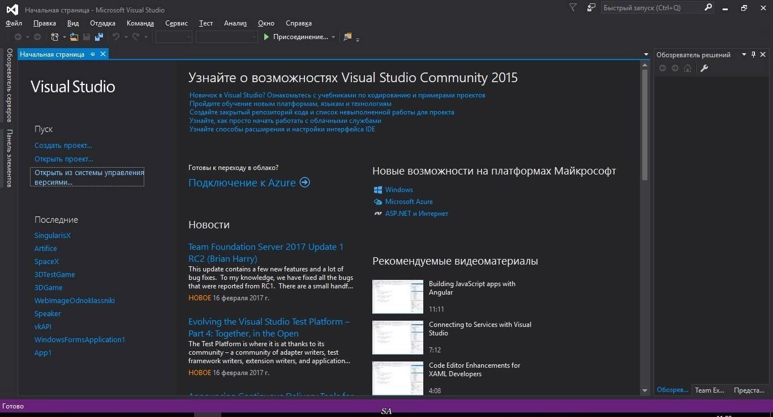Click the Visual Studio logo in title bar

pos(12,9)
